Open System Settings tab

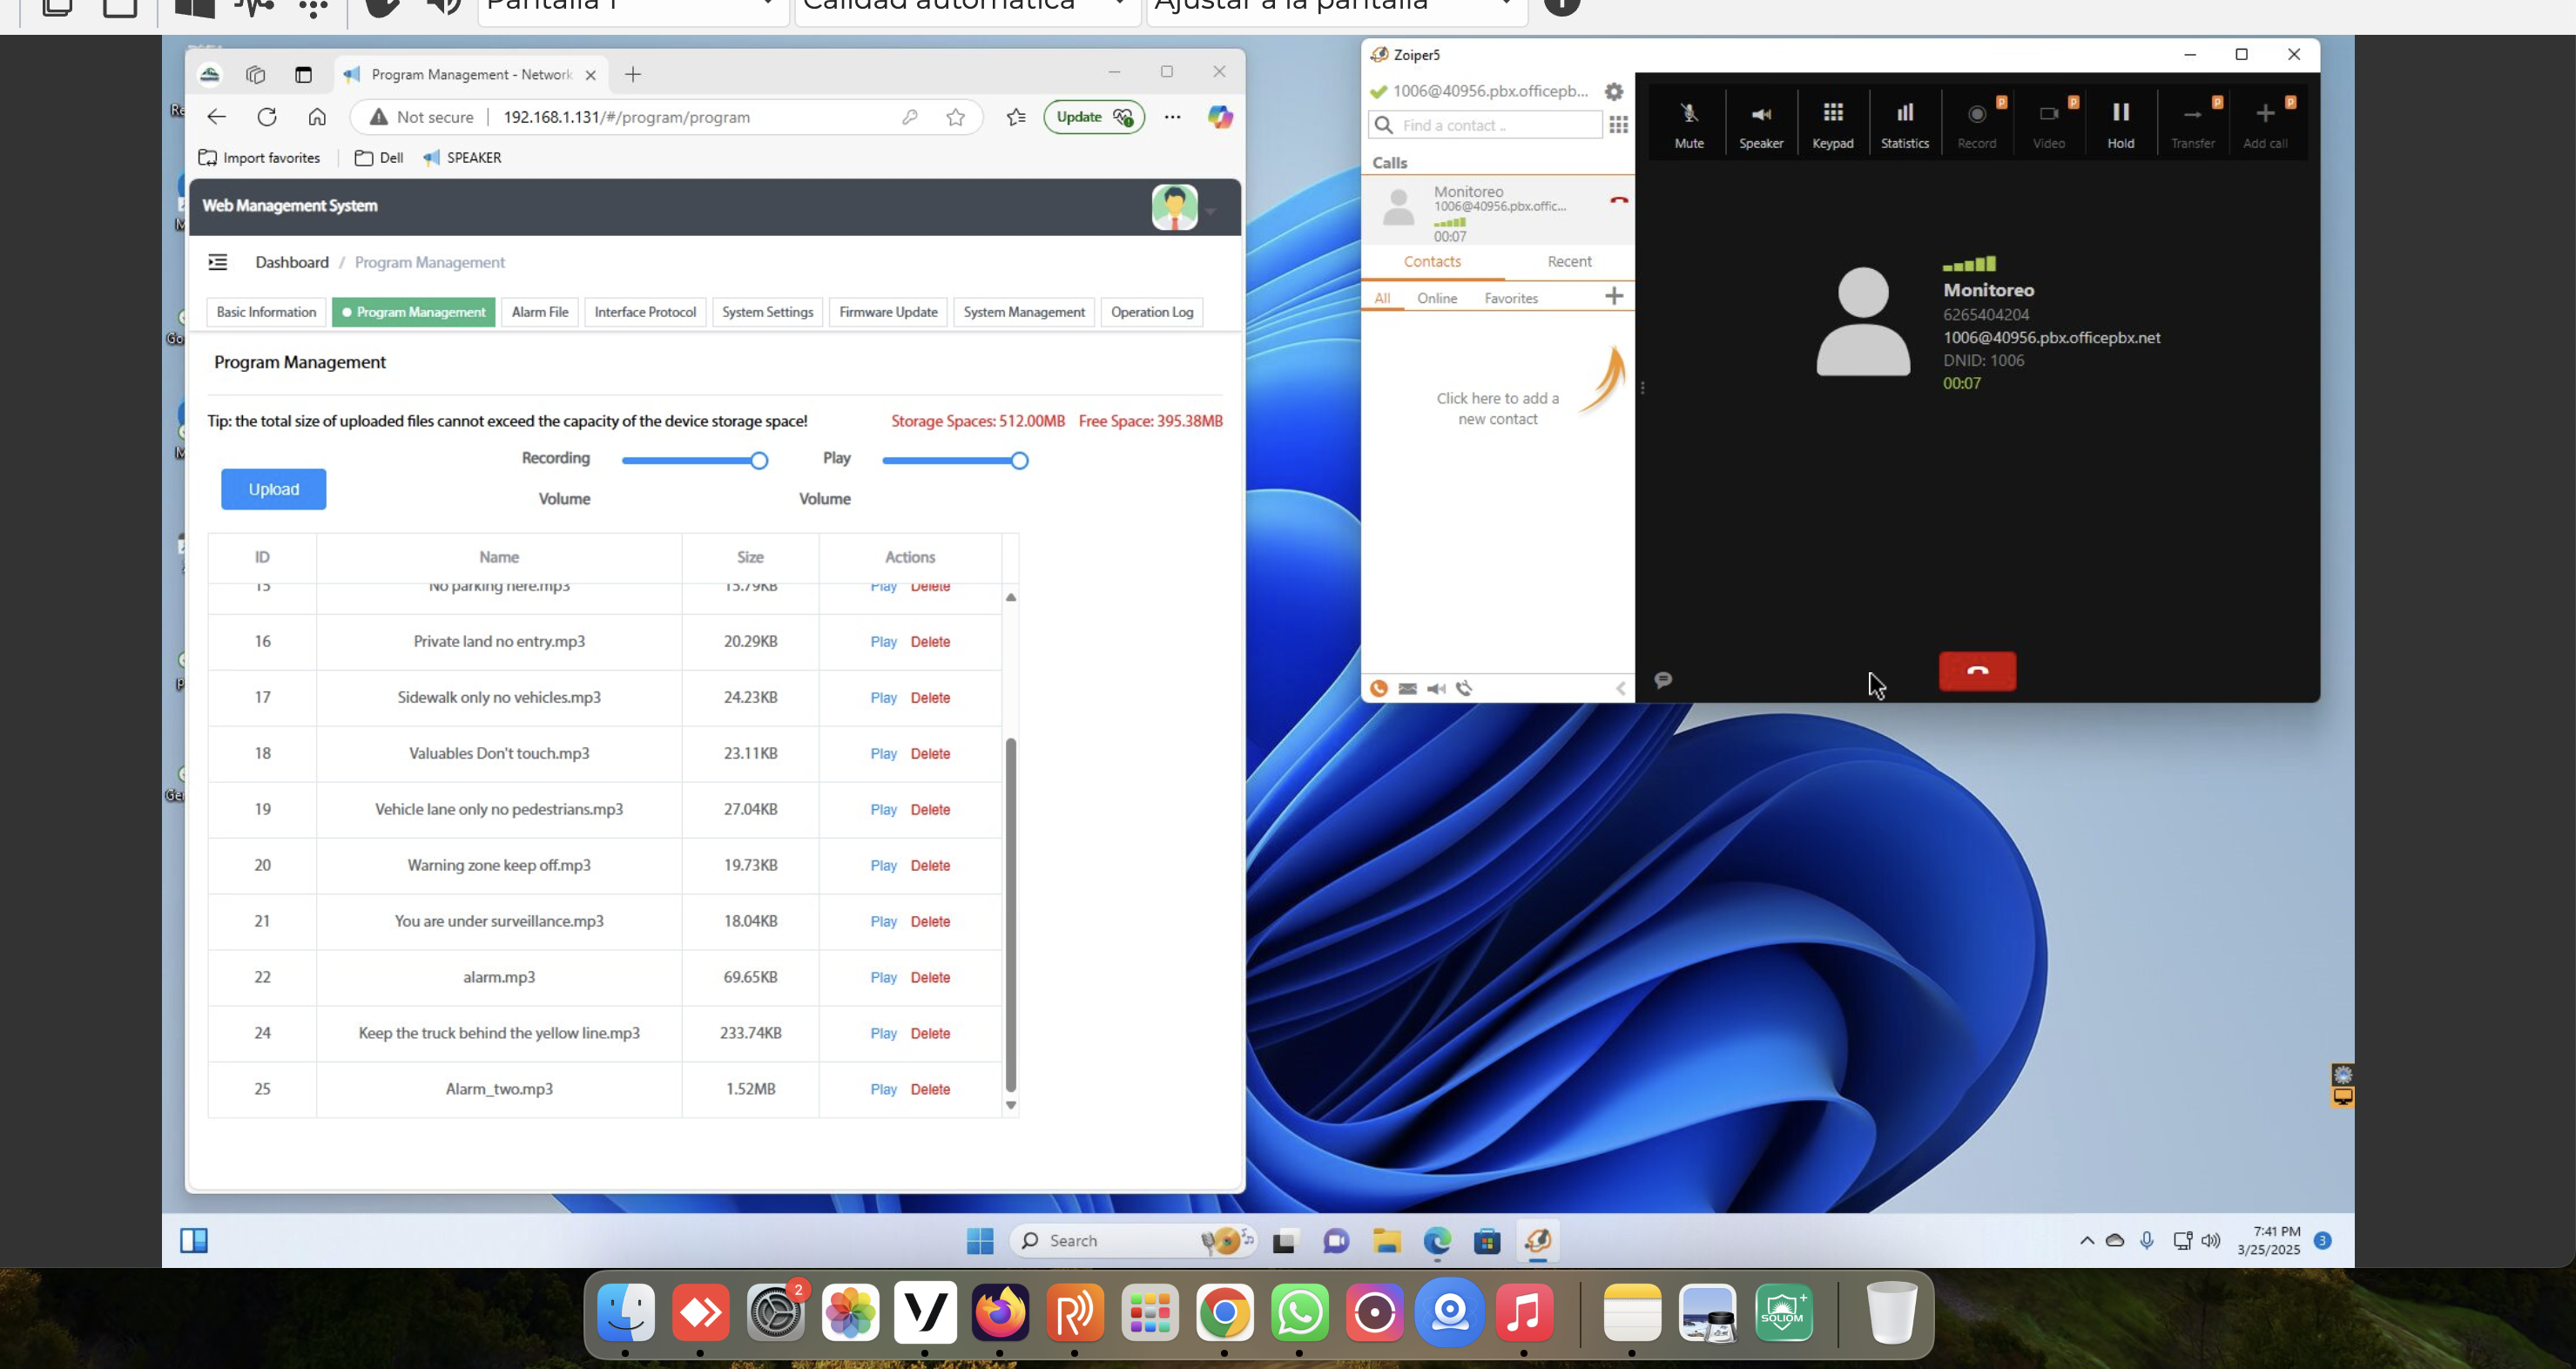coord(767,312)
